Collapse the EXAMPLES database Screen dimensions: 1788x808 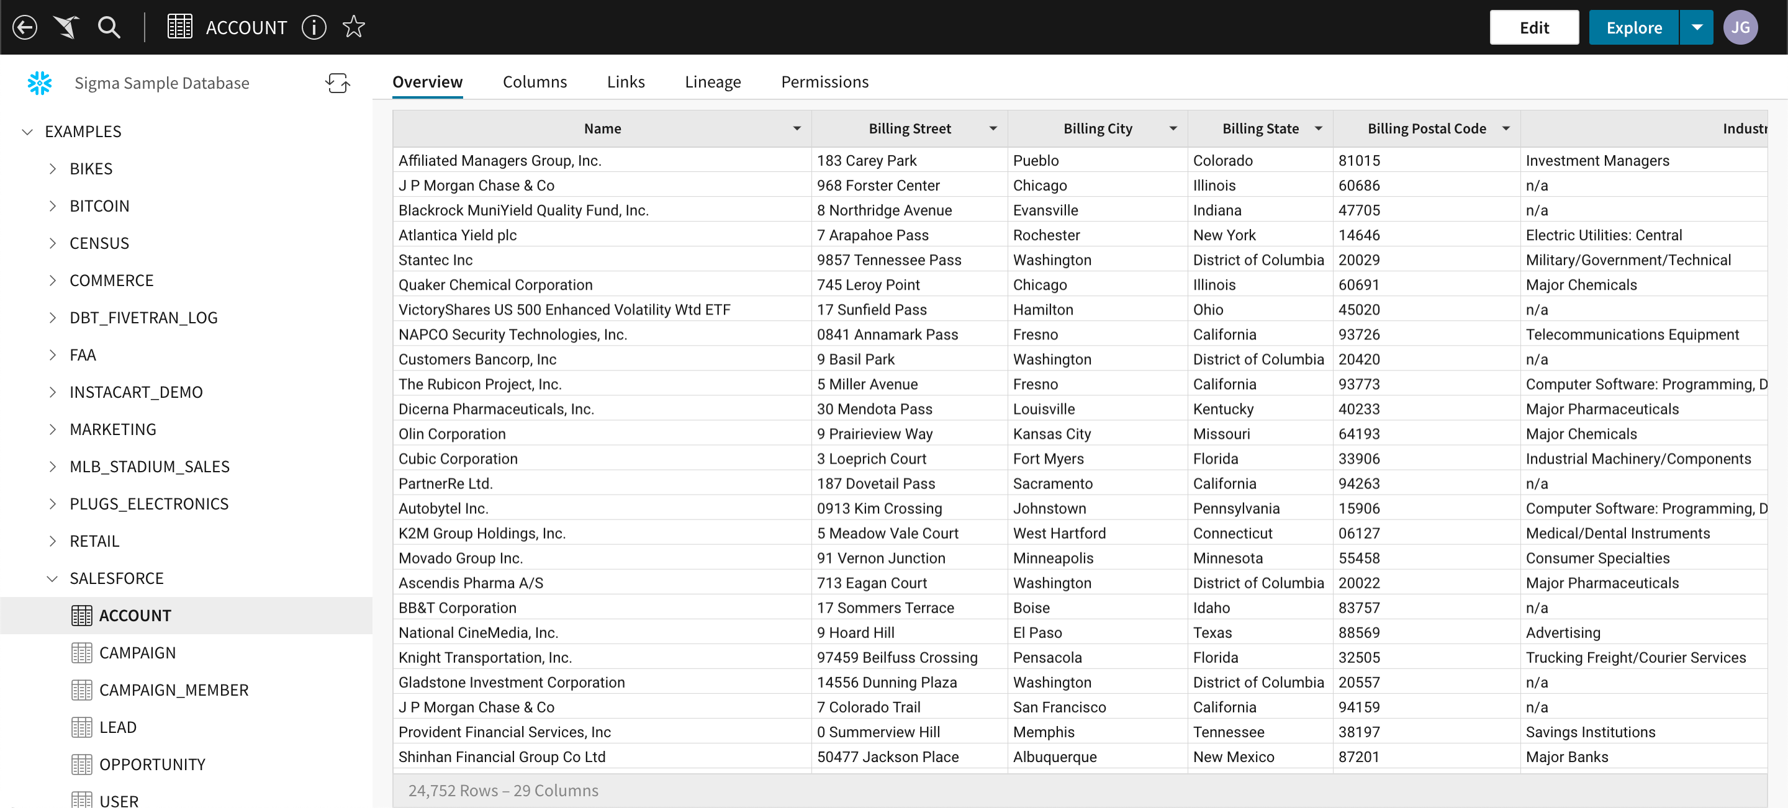point(28,132)
